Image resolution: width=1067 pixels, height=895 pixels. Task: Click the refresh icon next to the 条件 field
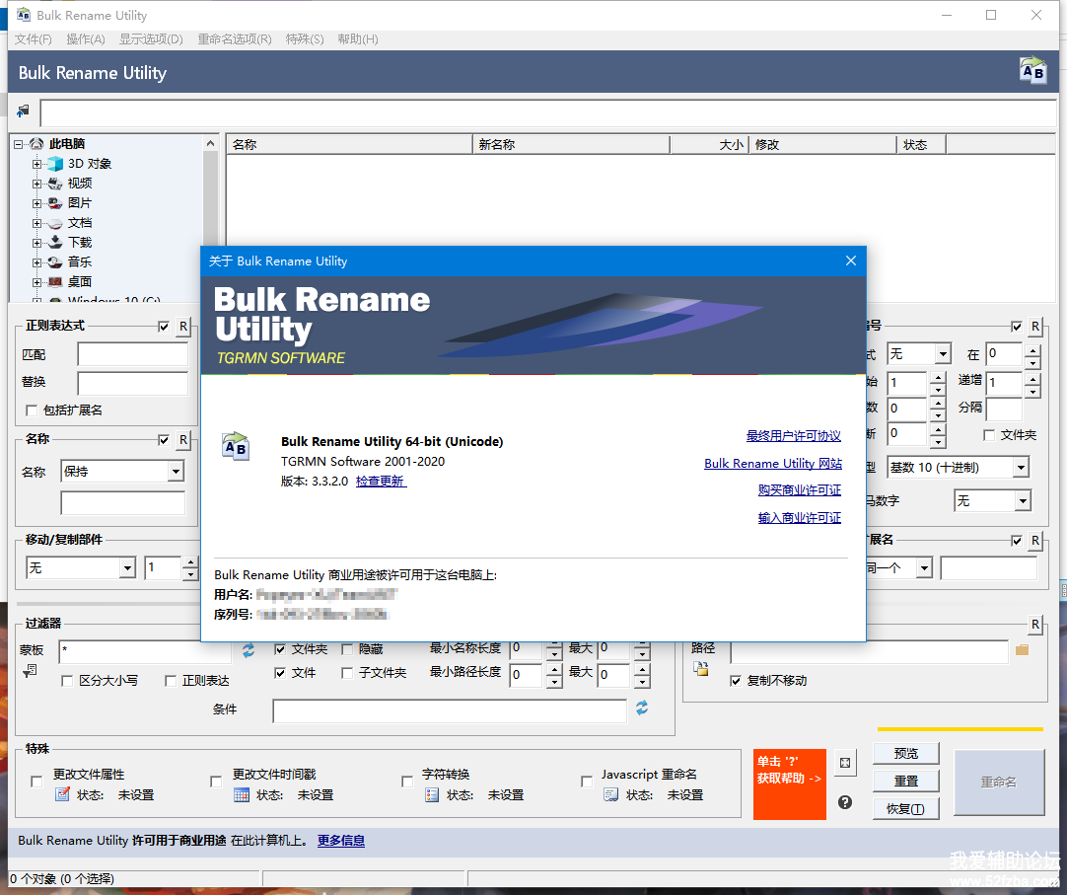(642, 709)
